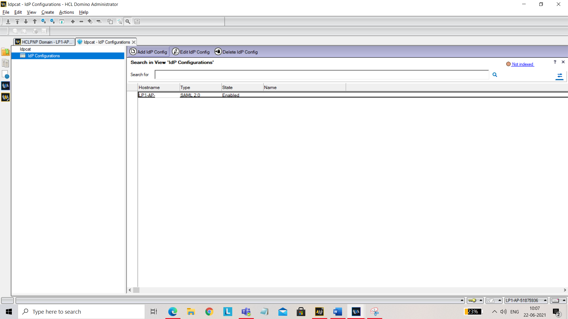Open the View menu
This screenshot has height=319, width=568.
point(31,12)
